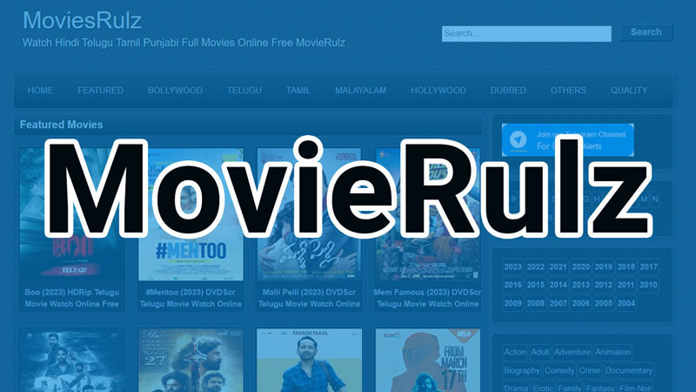Click the Boo movie poster thumbnail
696x392 pixels.
tap(72, 214)
